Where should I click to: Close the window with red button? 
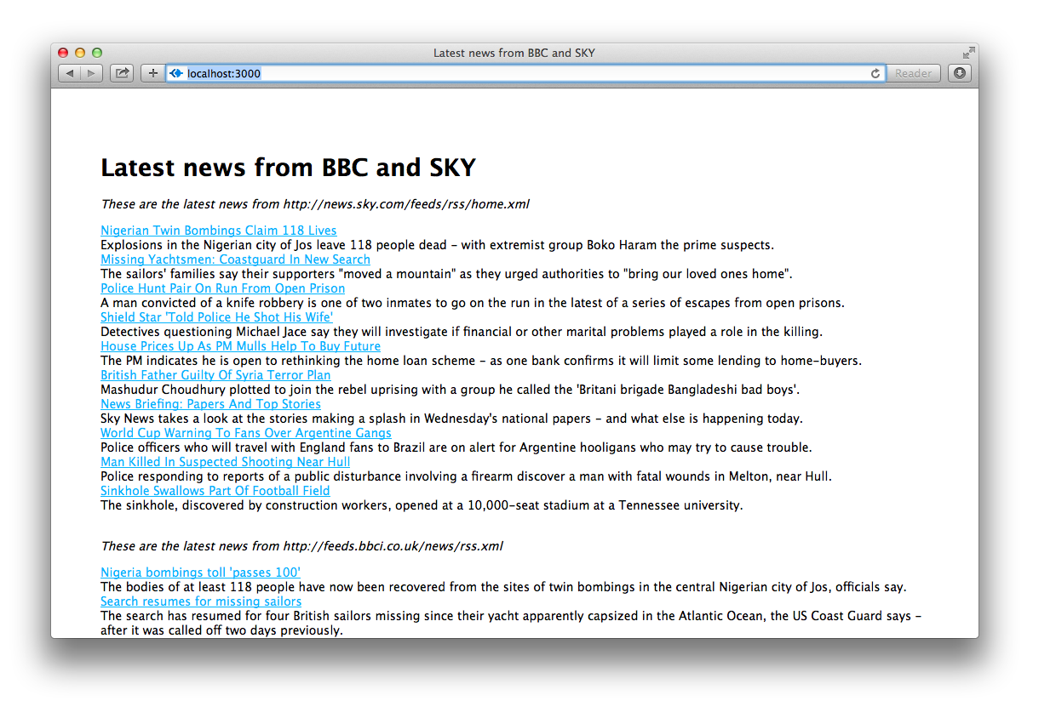click(x=63, y=53)
